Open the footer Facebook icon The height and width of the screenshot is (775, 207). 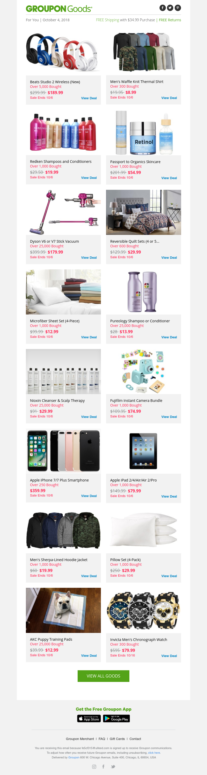tap(103, 767)
